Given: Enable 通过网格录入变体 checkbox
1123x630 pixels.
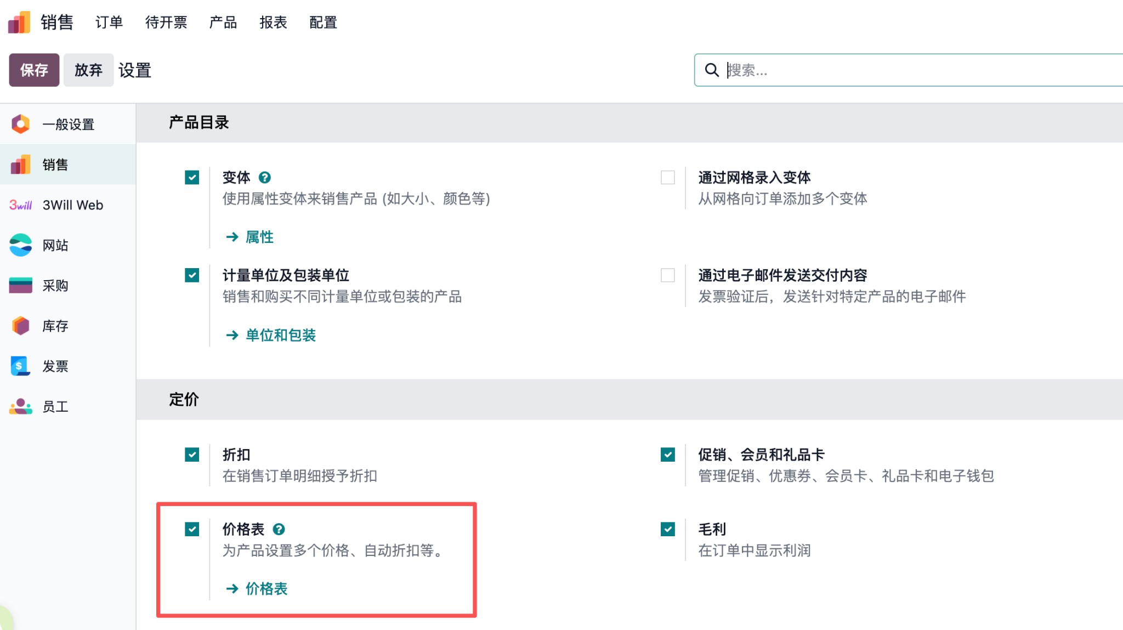Looking at the screenshot, I should [668, 178].
